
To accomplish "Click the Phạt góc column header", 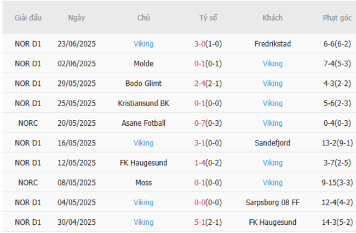I will coord(337,18).
